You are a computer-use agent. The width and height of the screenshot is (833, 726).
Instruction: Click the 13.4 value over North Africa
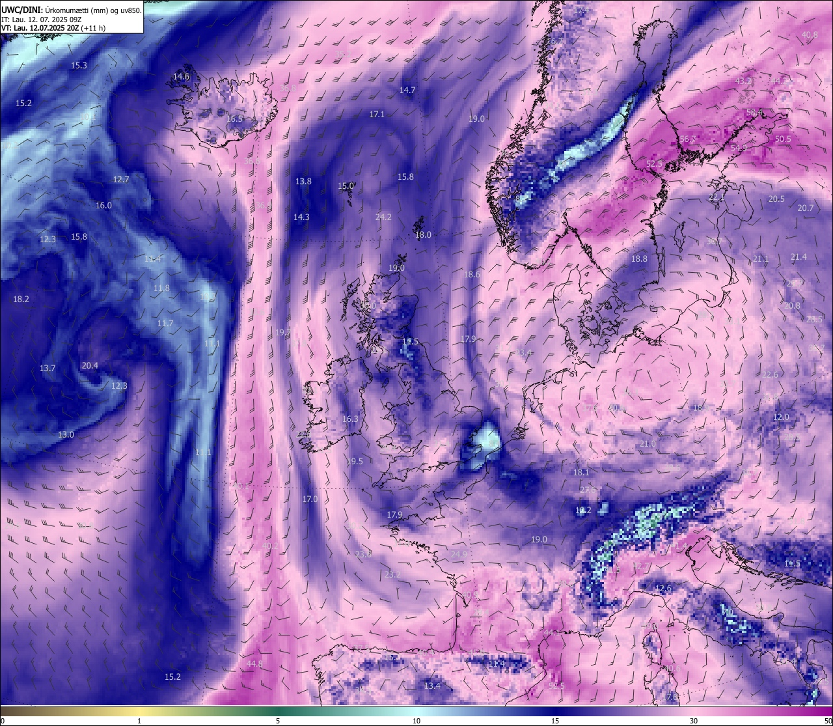click(x=432, y=686)
